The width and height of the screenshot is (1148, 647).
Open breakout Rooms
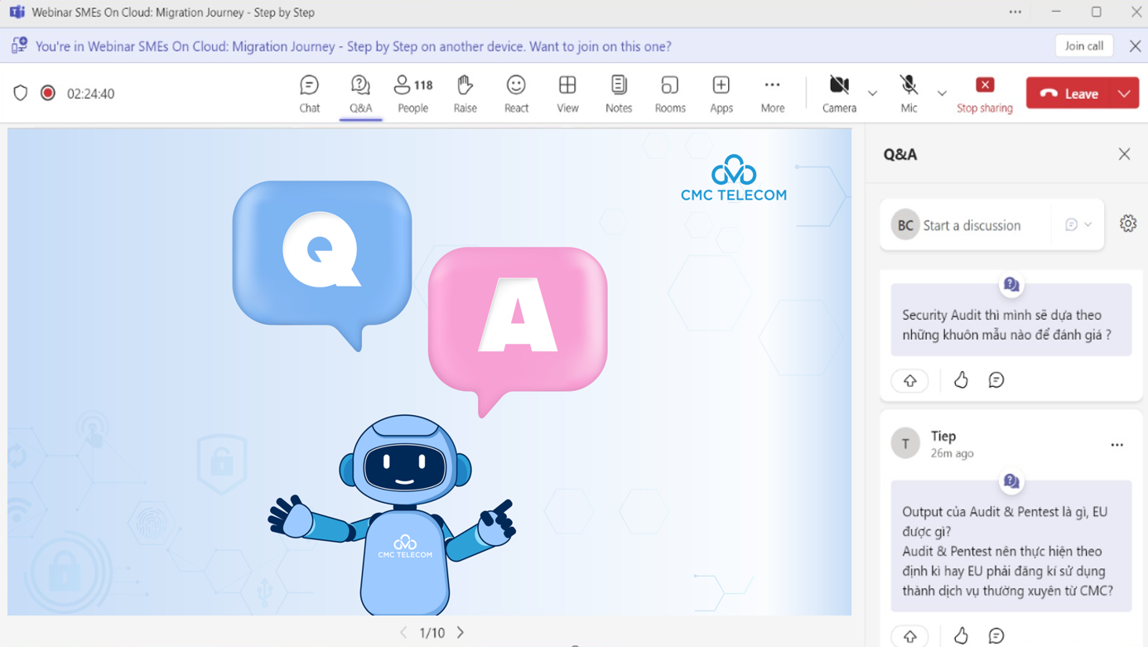point(669,93)
